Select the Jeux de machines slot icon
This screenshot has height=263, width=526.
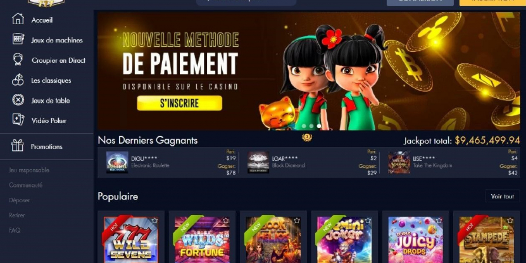click(x=18, y=39)
